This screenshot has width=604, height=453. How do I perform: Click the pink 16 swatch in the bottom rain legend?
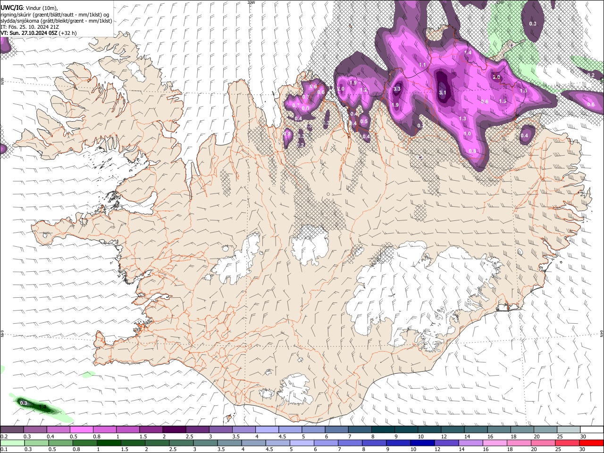[x=495, y=443]
